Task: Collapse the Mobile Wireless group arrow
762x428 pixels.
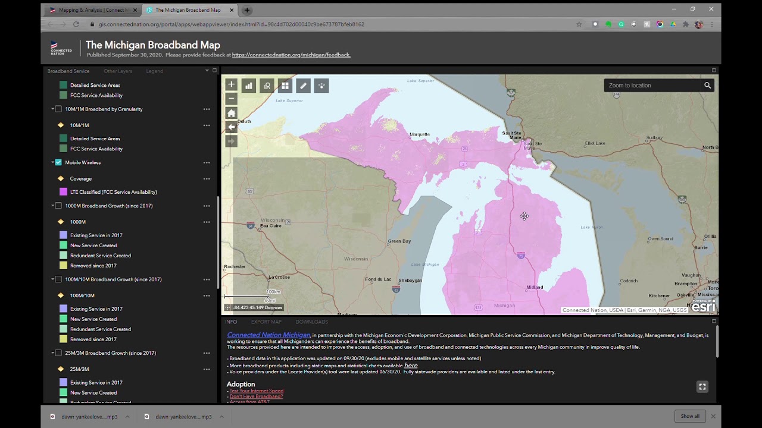Action: coord(52,162)
